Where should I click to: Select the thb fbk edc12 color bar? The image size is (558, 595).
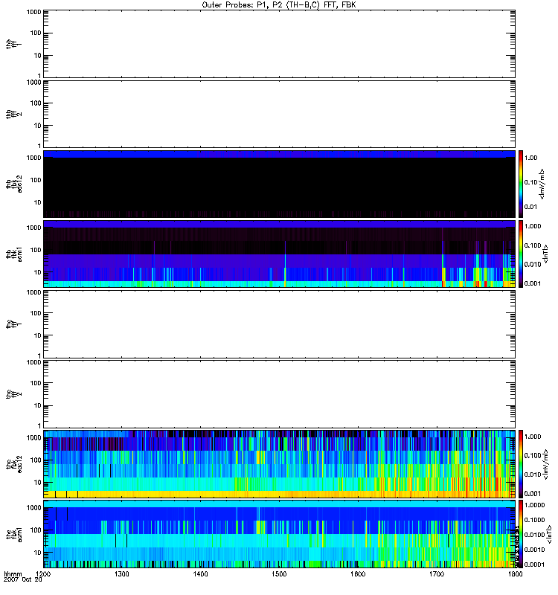(522, 183)
